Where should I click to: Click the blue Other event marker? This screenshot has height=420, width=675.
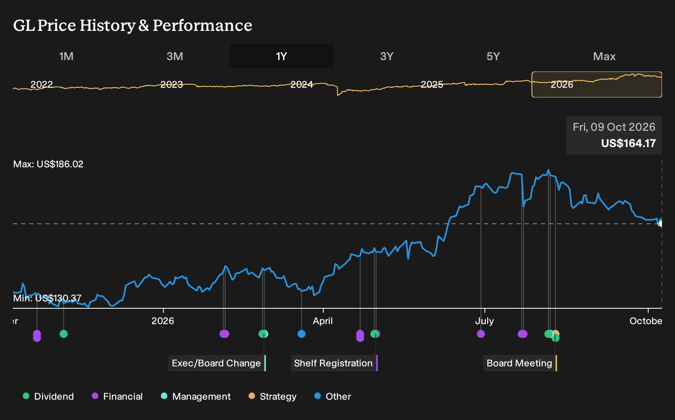301,334
